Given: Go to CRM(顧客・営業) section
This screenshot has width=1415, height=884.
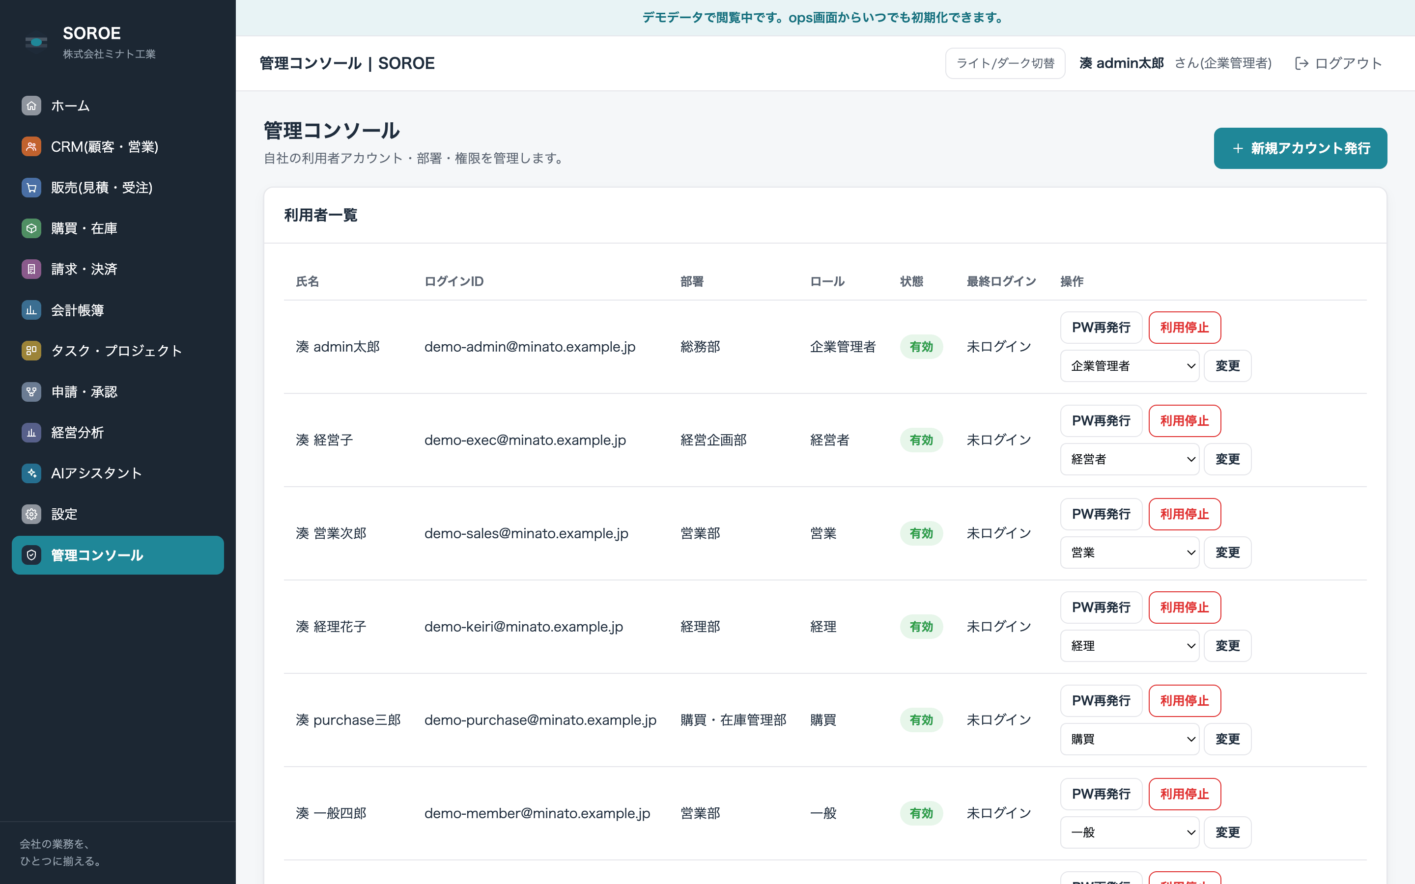Looking at the screenshot, I should [x=117, y=147].
